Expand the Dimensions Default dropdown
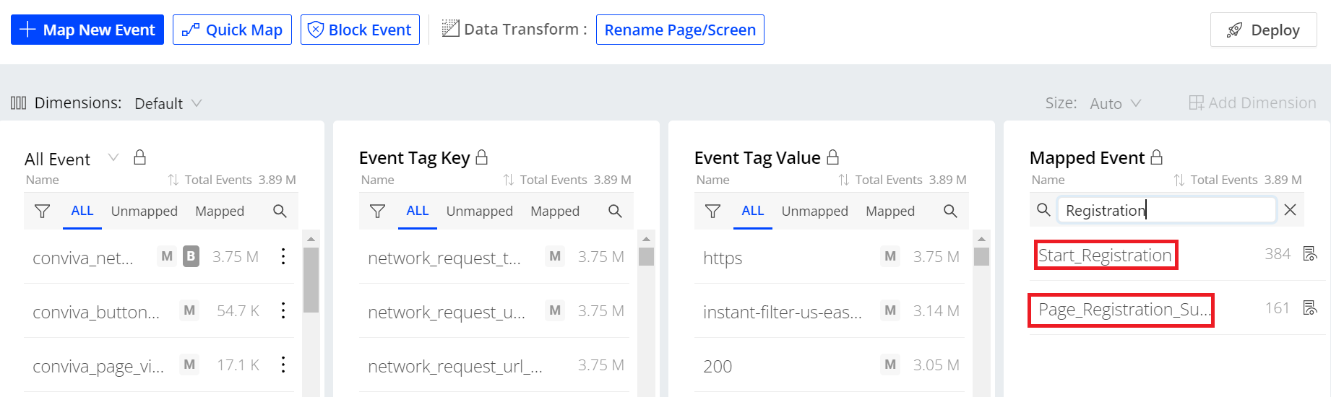The width and height of the screenshot is (1331, 397). pyautogui.click(x=168, y=104)
